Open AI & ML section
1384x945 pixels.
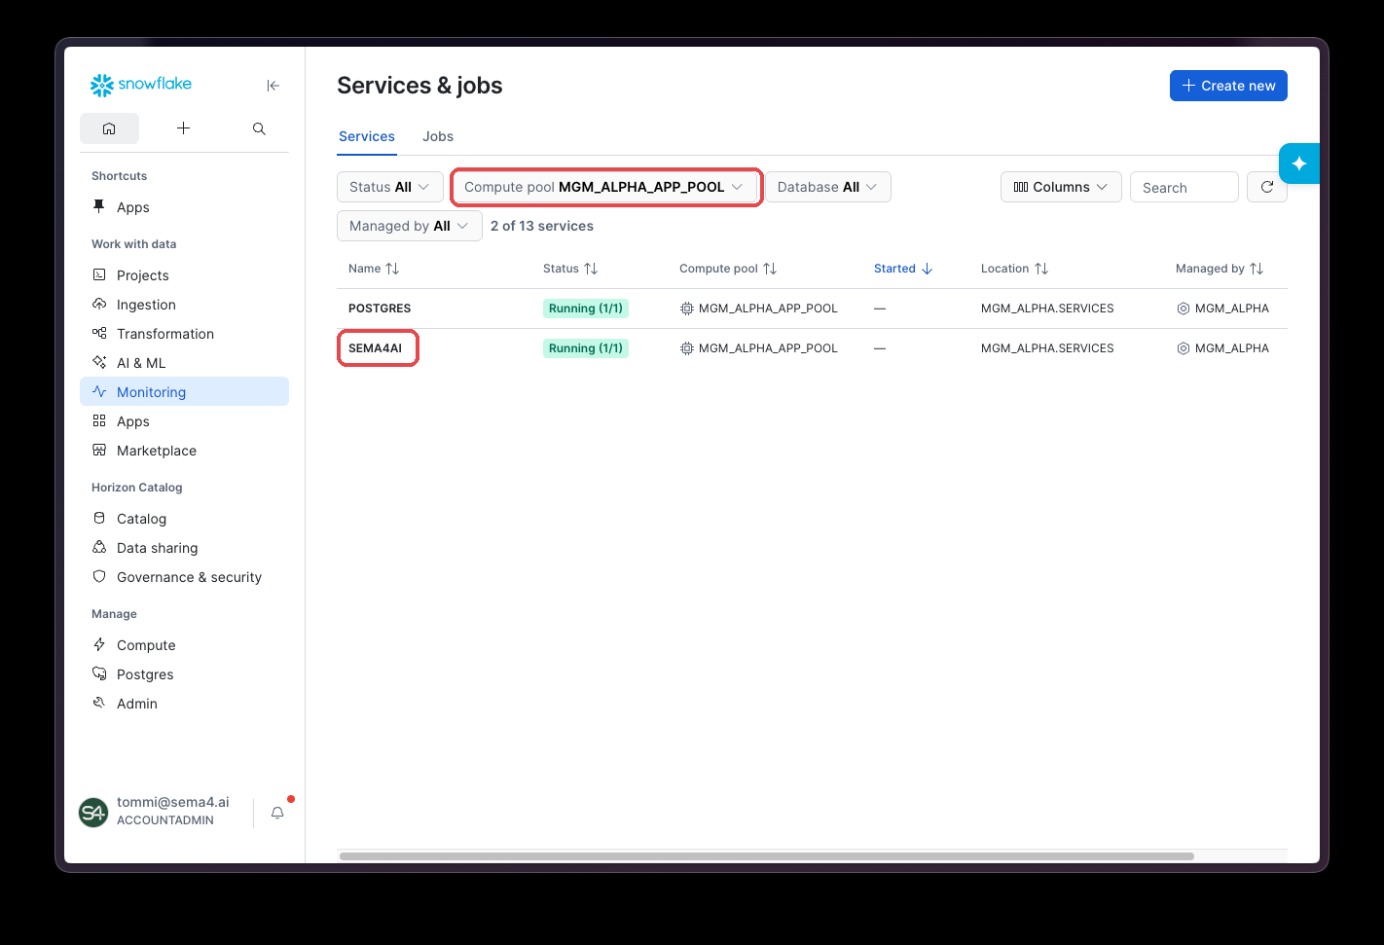tap(184, 363)
